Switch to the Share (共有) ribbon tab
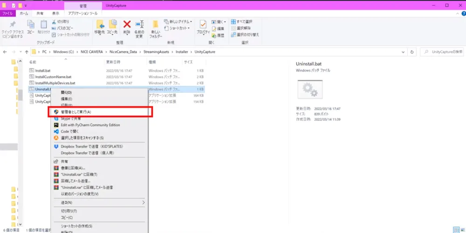 tap(40, 13)
